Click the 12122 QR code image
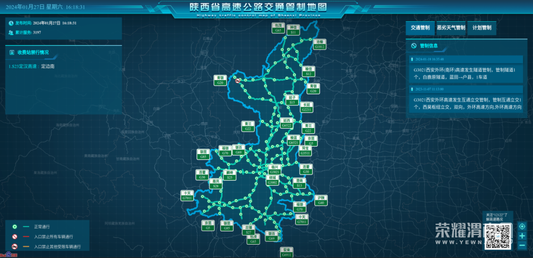533x258 pixels. [498, 236]
